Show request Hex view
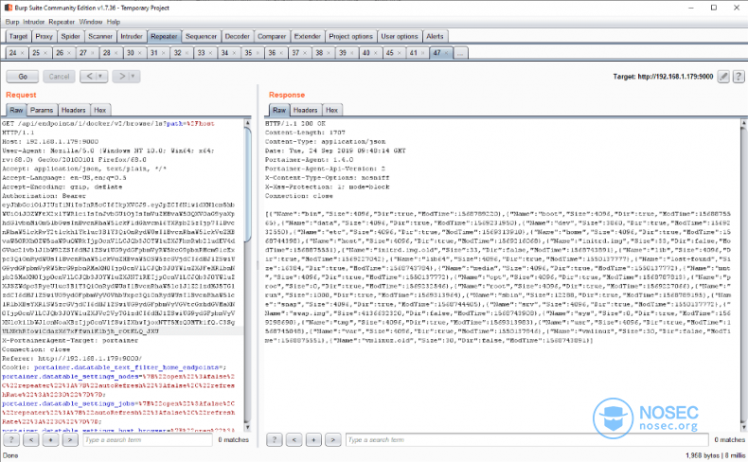 [100, 110]
